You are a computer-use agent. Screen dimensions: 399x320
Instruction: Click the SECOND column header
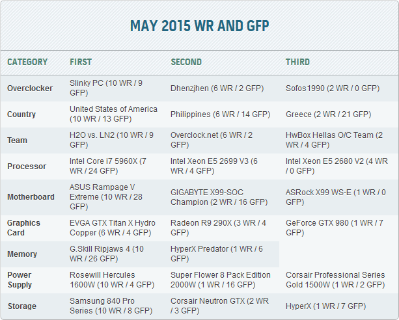click(186, 62)
